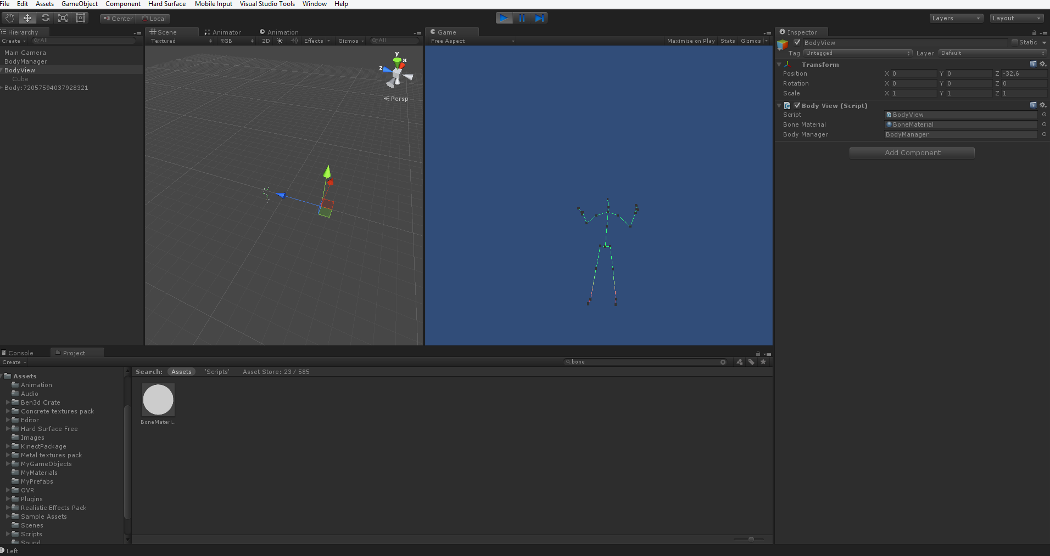Viewport: 1050px width, 556px height.
Task: Click the Step frame button
Action: tap(539, 18)
